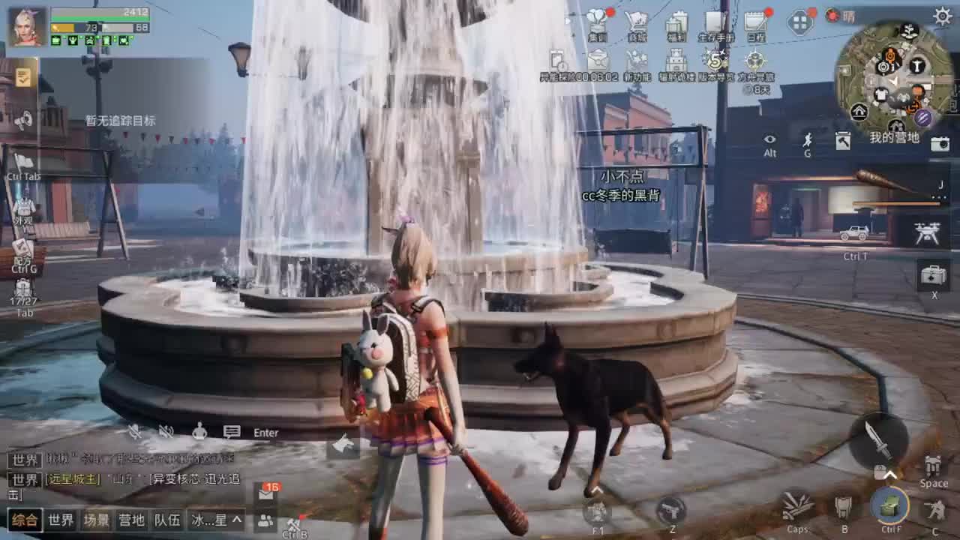Select the 综合 chat tab
The width and height of the screenshot is (960, 540).
pyautogui.click(x=24, y=520)
